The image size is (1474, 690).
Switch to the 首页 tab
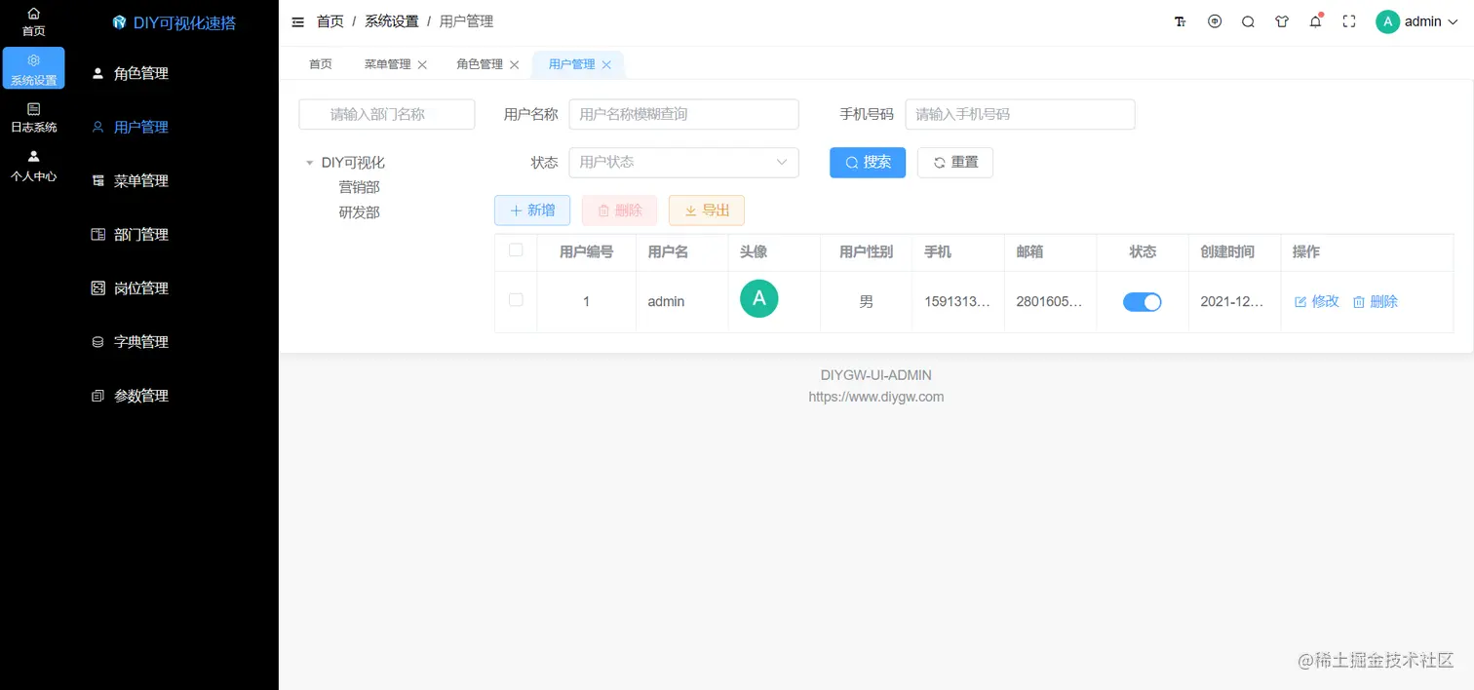click(x=321, y=64)
